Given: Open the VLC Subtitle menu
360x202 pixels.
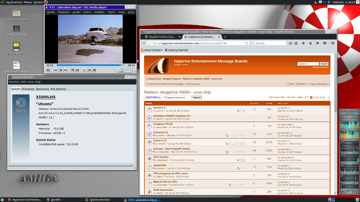Looking at the screenshot, I should pyautogui.click(x=99, y=12).
